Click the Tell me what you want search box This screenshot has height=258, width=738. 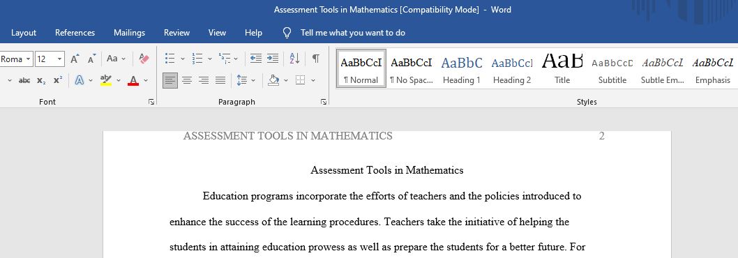352,33
